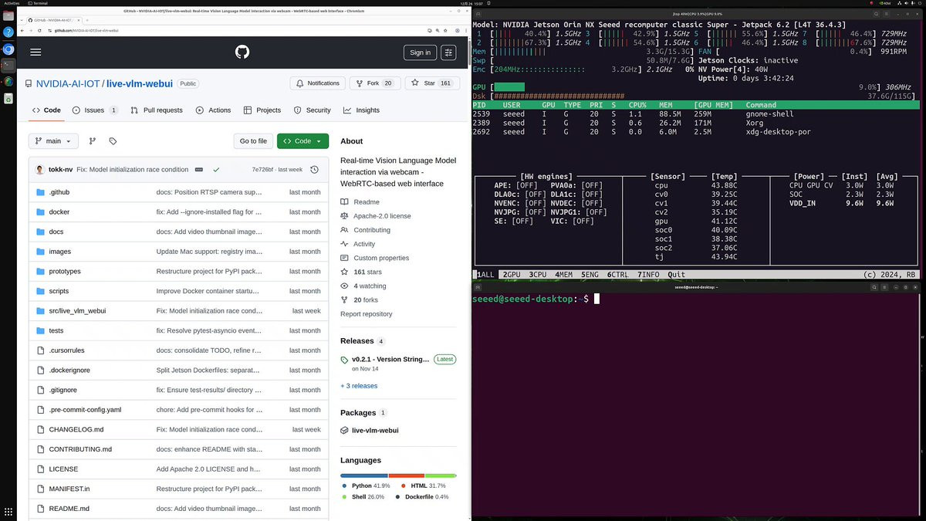
Task: Open the .pre-commit-config.yaml file
Action: [85, 410]
